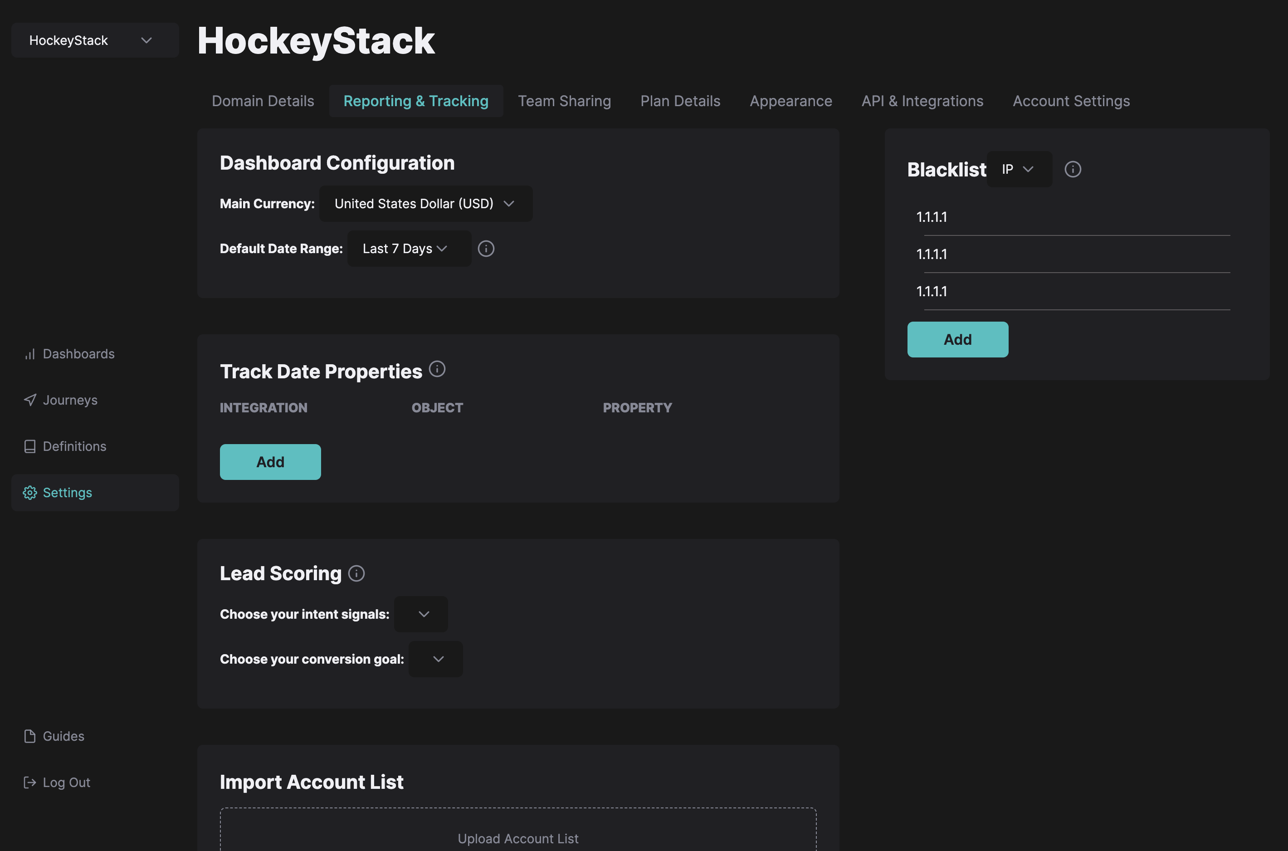Click the Log Out arrow icon
This screenshot has height=851, width=1288.
point(30,783)
